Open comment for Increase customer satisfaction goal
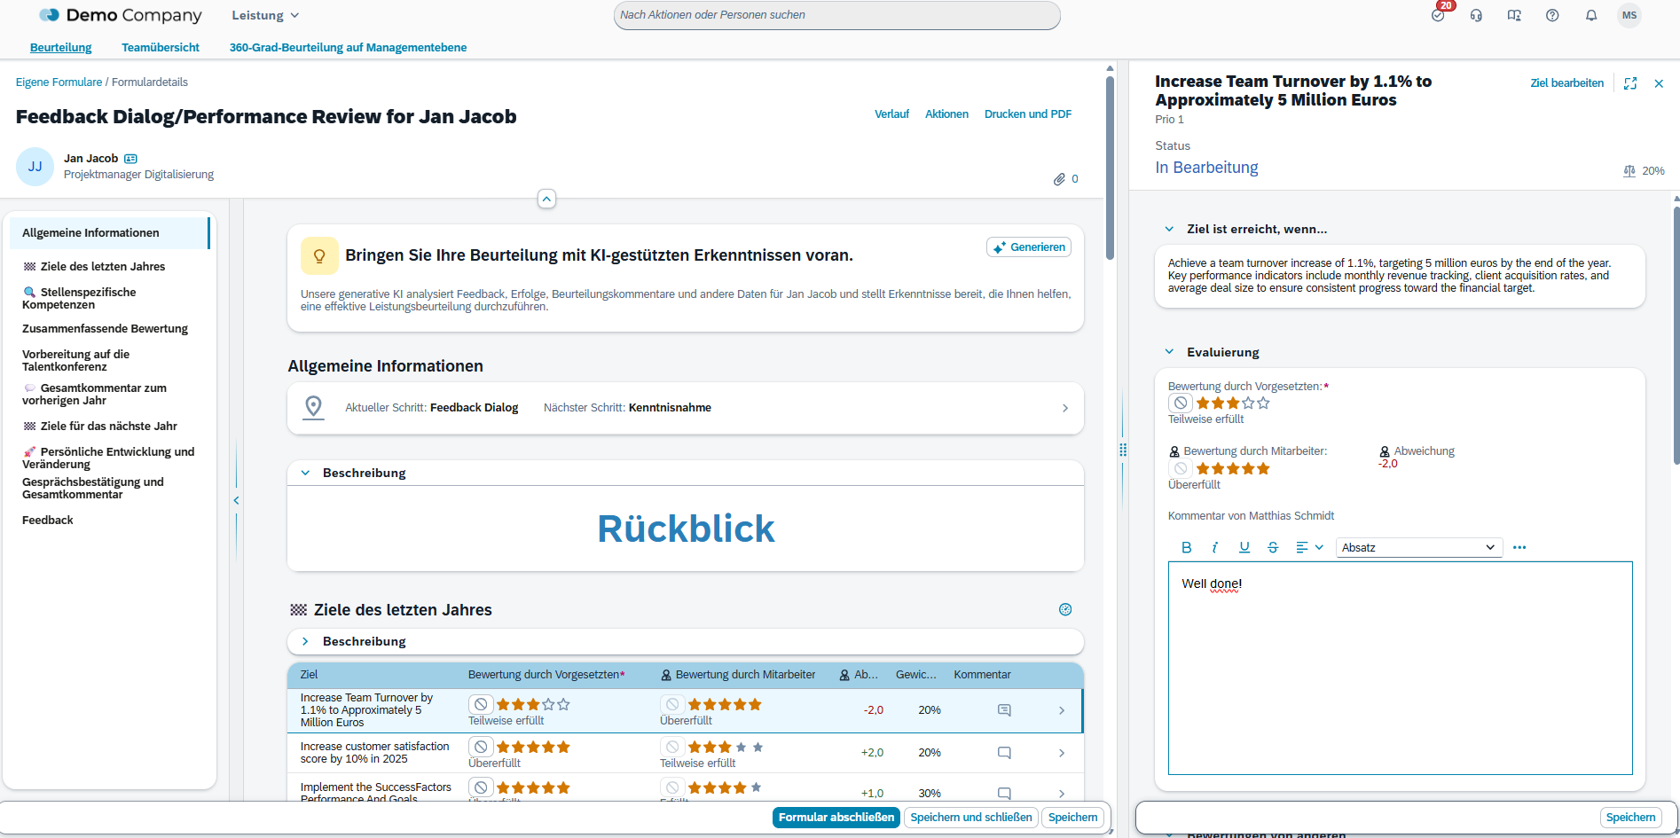The height and width of the screenshot is (838, 1680). click(x=1004, y=753)
